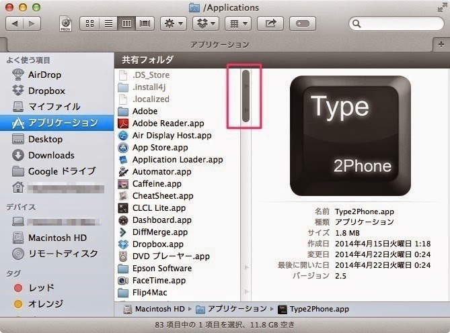The height and width of the screenshot is (333, 450).
Task: Click Macintosh HD in the path bar
Action: (155, 310)
